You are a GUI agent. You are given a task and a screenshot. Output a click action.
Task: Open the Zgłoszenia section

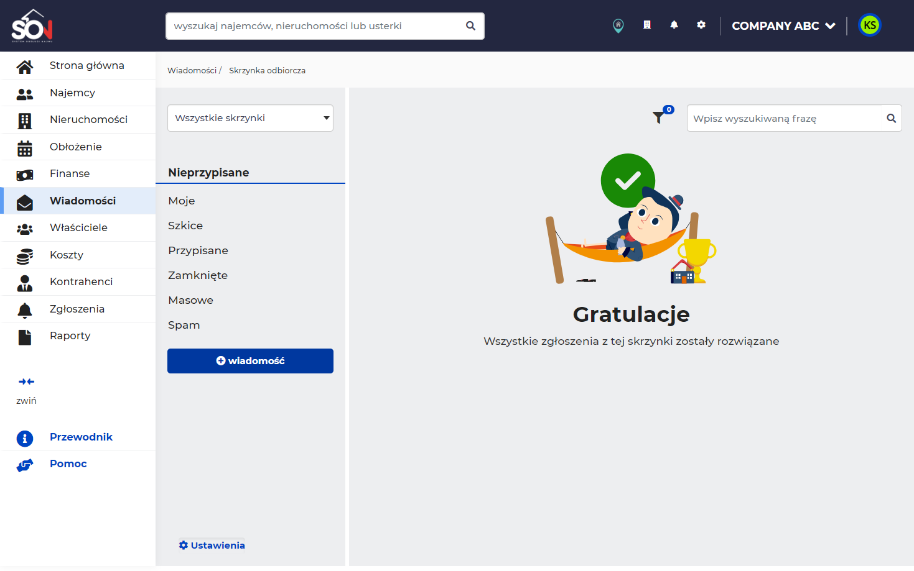point(77,309)
